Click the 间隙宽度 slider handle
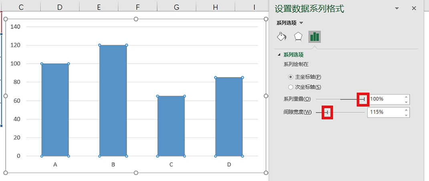429x181 pixels. coord(327,112)
